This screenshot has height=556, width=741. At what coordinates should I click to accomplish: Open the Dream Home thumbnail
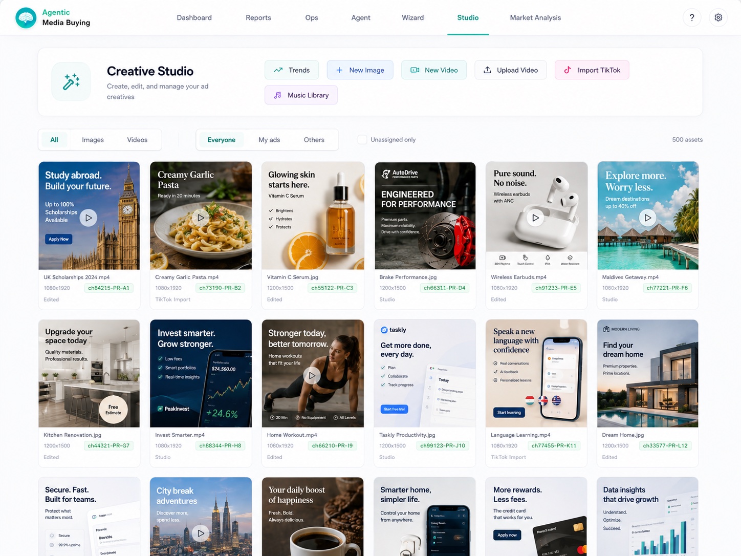648,373
